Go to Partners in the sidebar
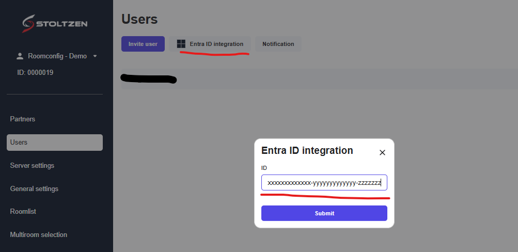This screenshot has width=518, height=252. tap(23, 119)
